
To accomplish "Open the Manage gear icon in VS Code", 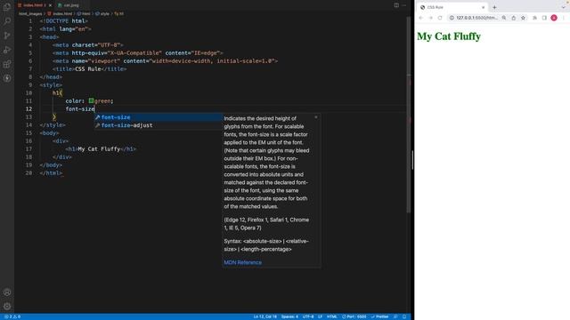I will click(x=7, y=306).
